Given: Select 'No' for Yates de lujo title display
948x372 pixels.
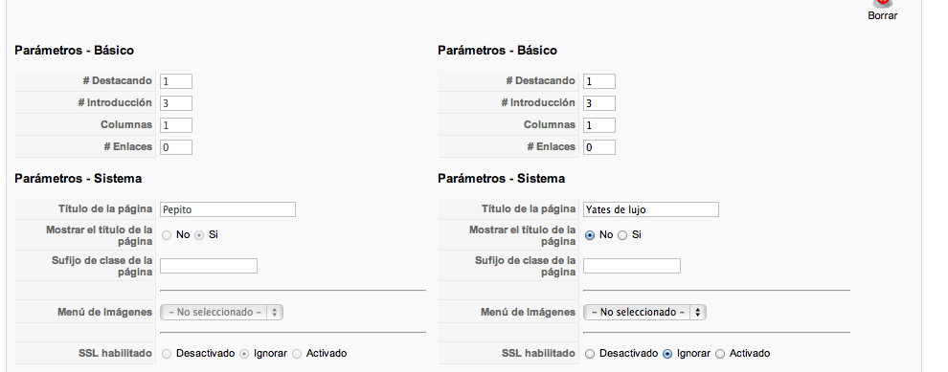Looking at the screenshot, I should coord(590,235).
